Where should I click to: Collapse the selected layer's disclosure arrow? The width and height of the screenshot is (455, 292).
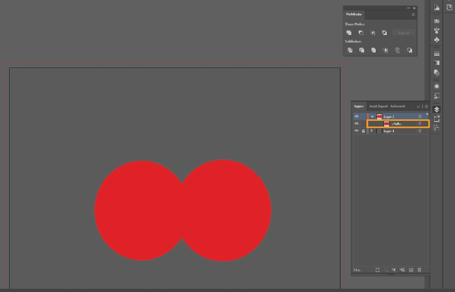coord(372,116)
